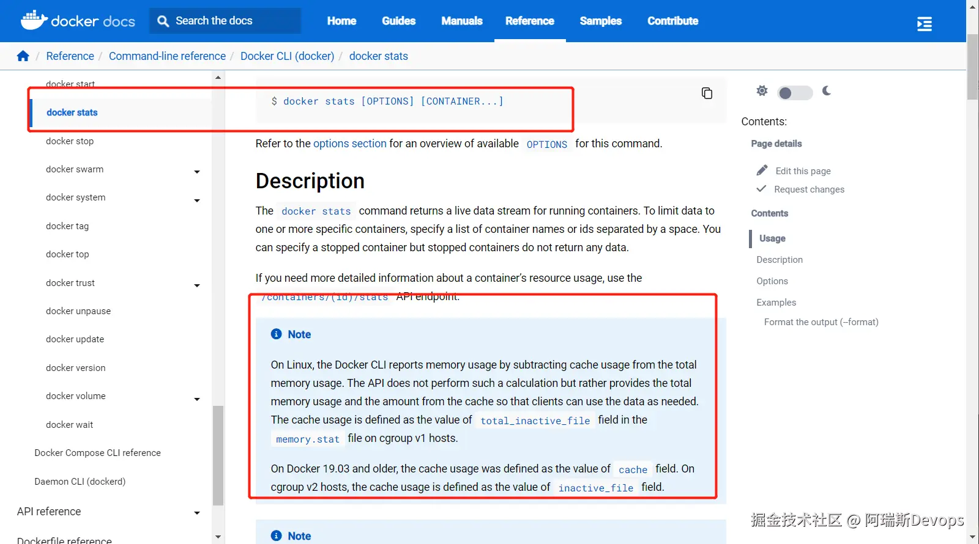Open the Contribute nav tab
This screenshot has height=544, width=979.
coord(673,21)
